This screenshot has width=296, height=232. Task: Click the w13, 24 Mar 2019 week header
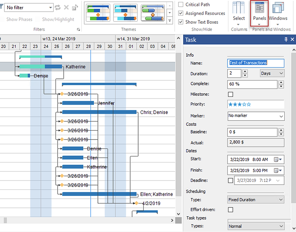pyautogui.click(x=78, y=39)
